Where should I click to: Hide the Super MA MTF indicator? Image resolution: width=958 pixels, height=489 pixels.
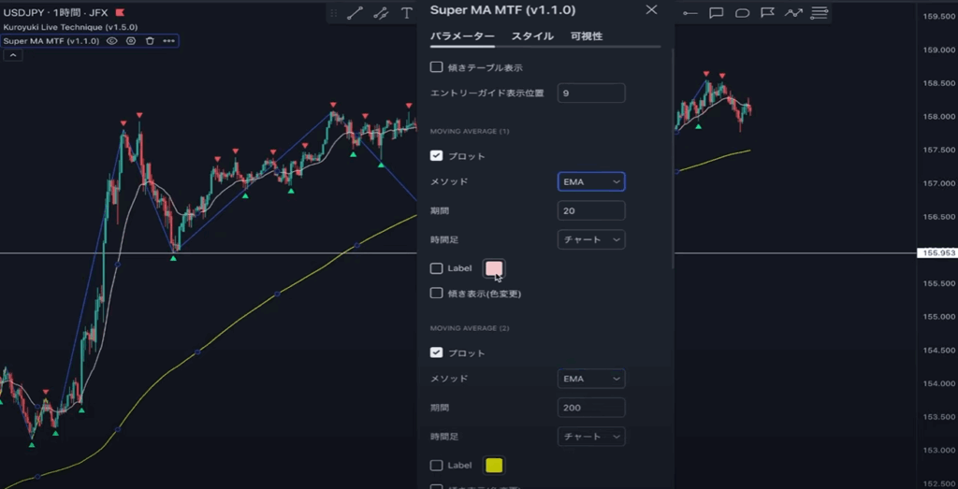pos(112,41)
